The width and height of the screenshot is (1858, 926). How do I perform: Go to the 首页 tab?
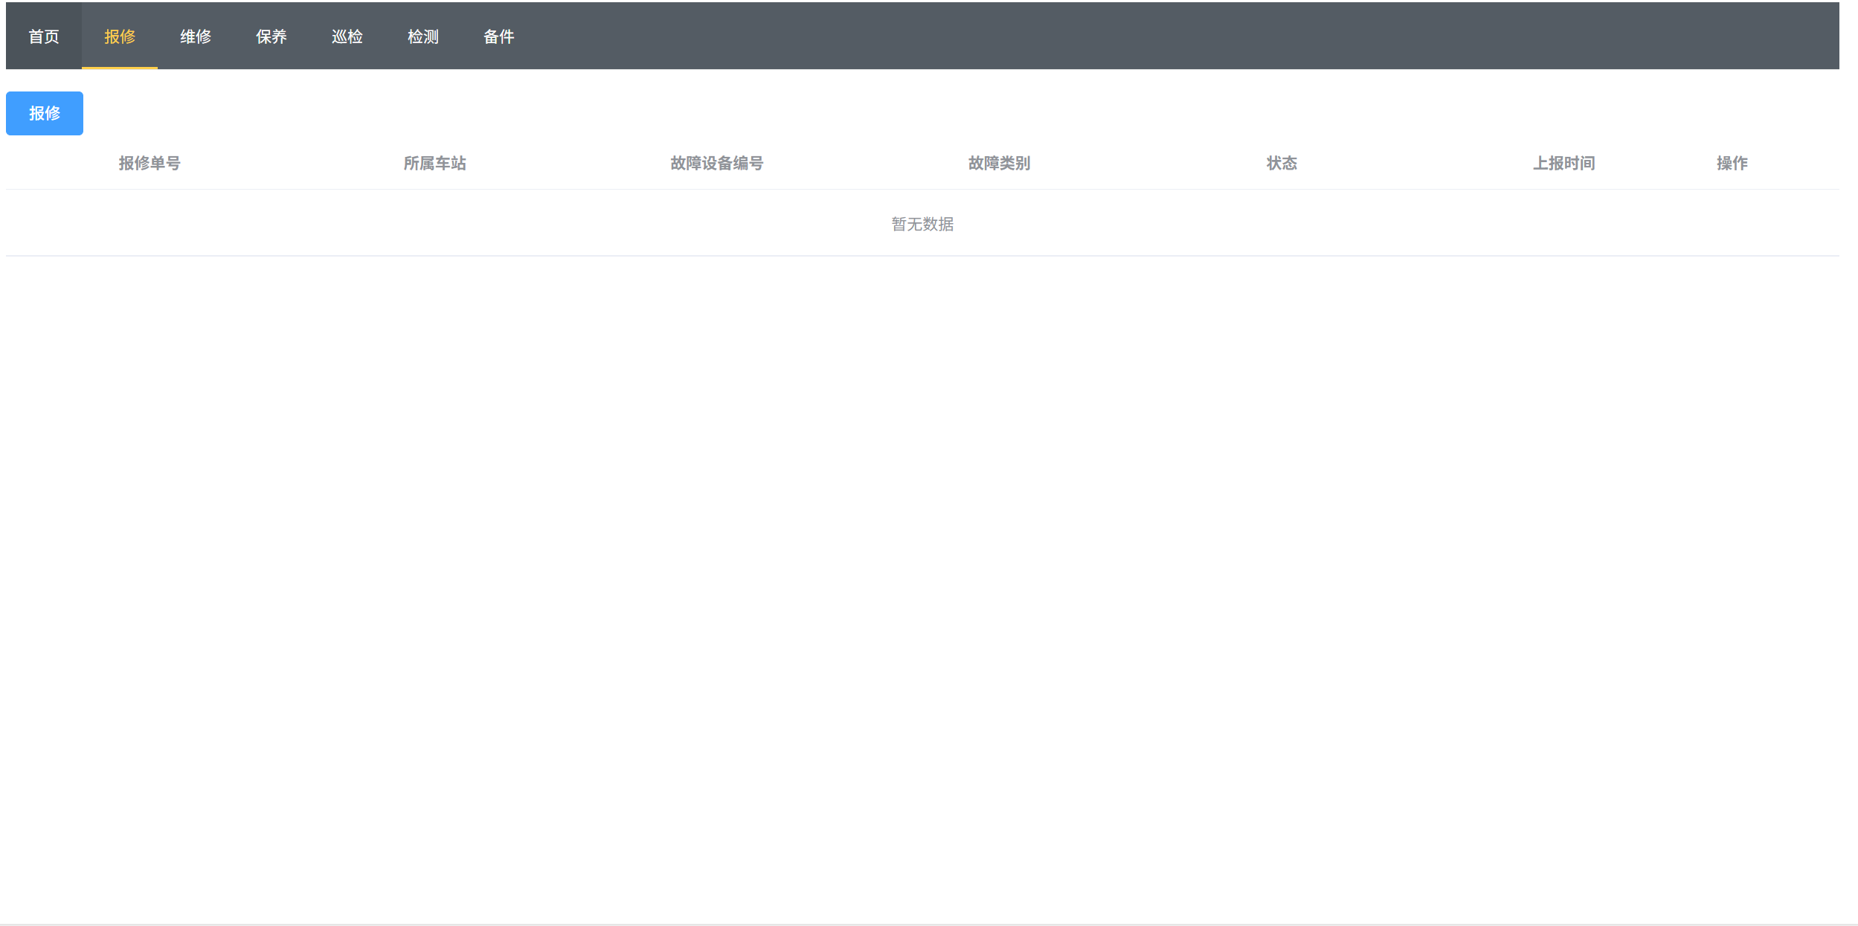click(x=44, y=36)
